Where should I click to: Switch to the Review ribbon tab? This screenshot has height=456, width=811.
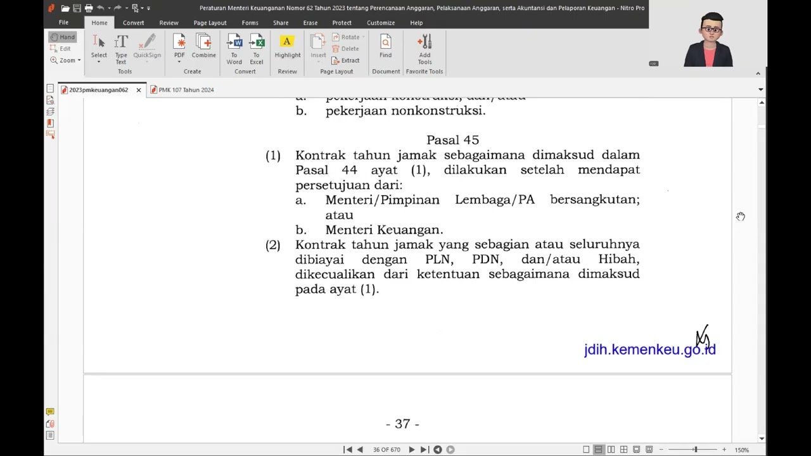pos(169,23)
